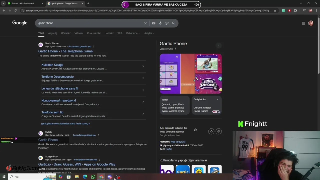Open the Gartic Phone logo thumbnail image
320x180 pixels.
click(208, 84)
